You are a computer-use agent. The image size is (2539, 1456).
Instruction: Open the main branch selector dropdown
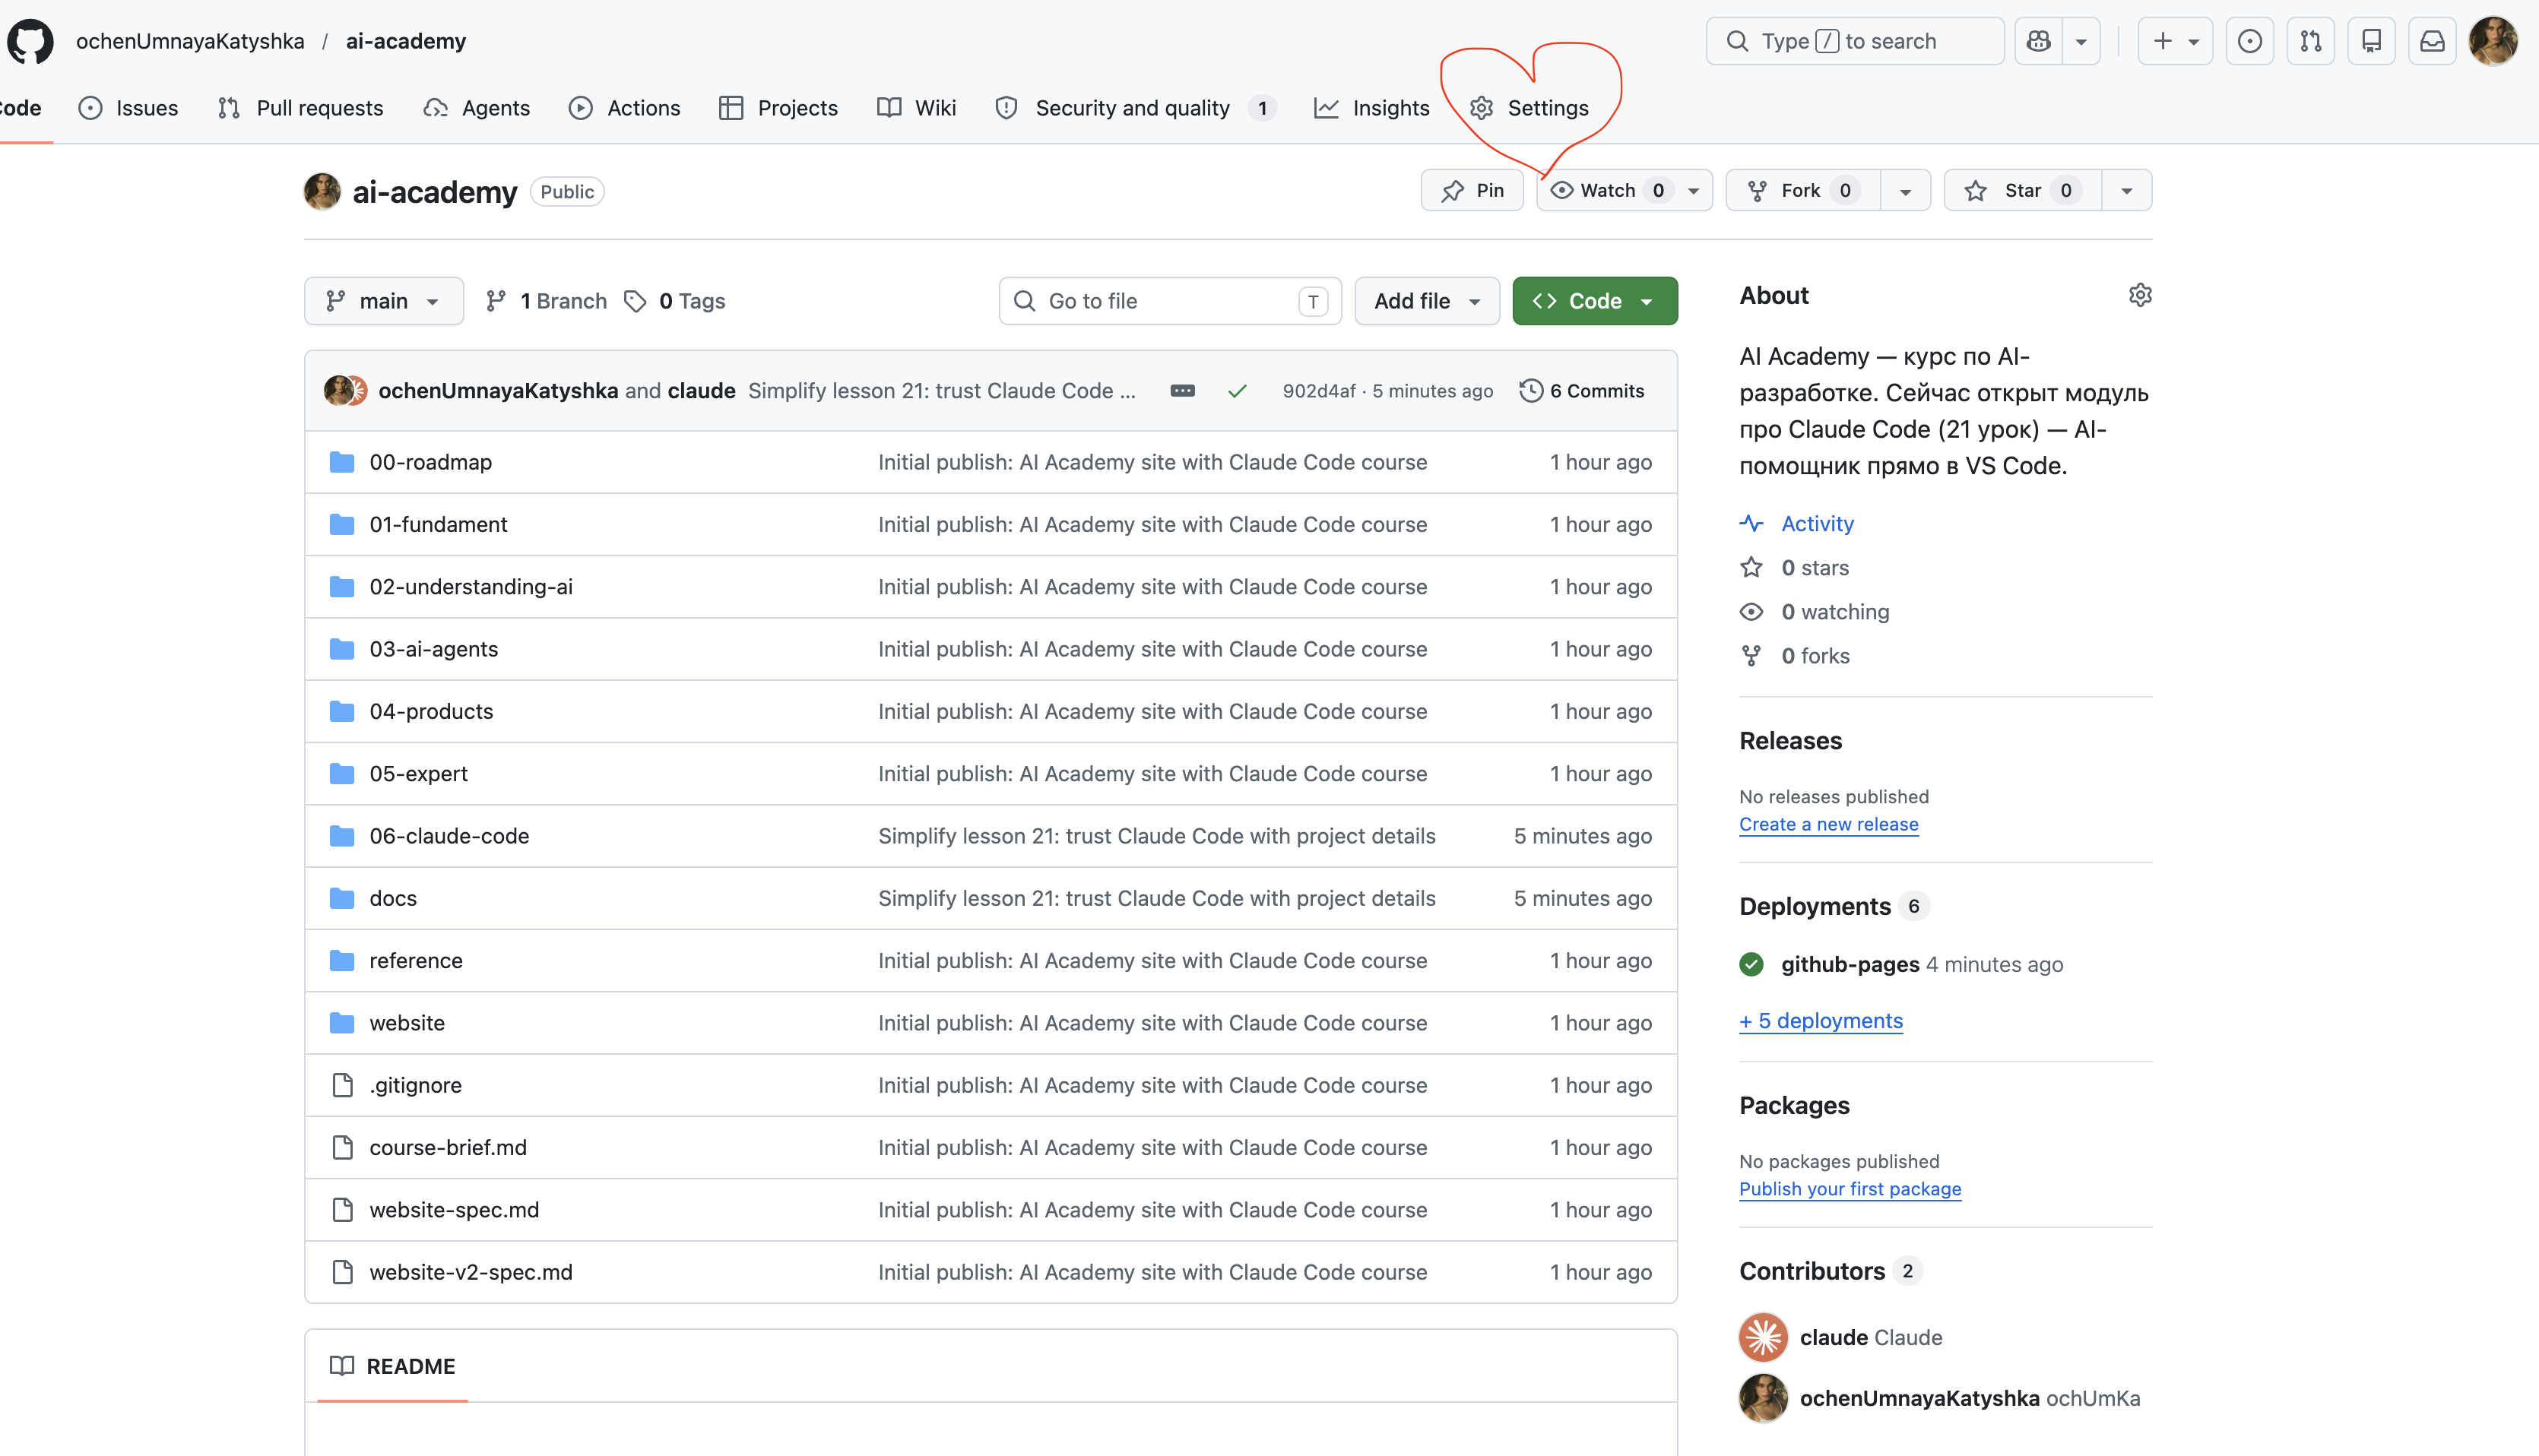coord(384,301)
